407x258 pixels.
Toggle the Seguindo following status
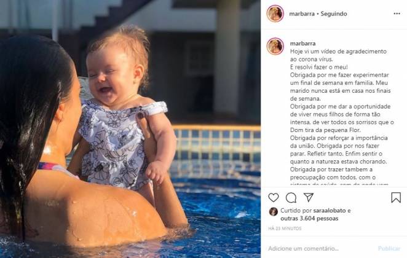point(334,14)
